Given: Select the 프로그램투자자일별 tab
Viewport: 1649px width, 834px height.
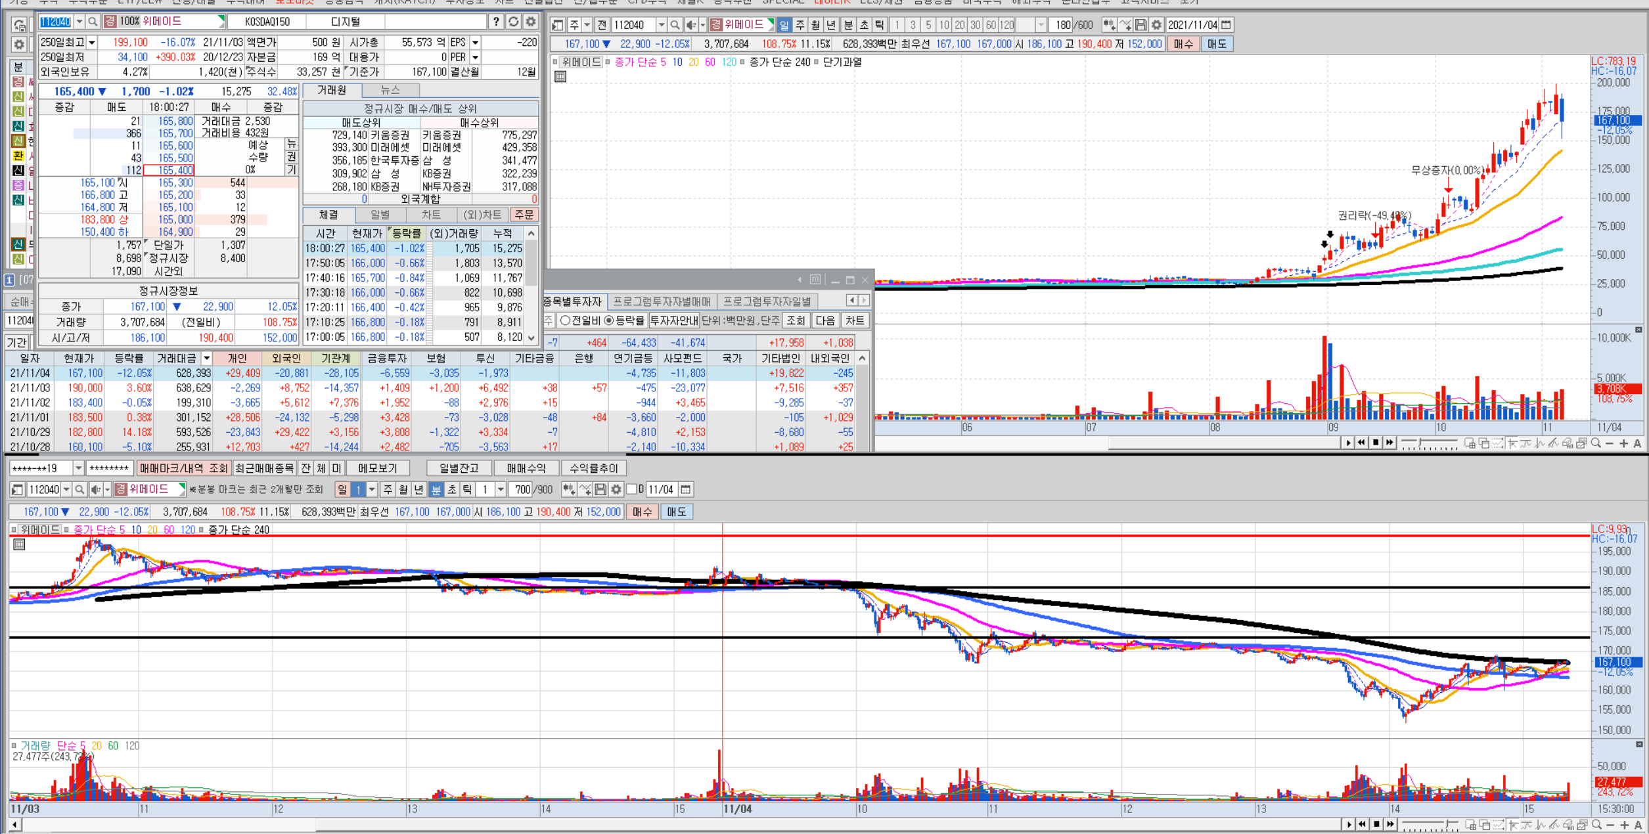Looking at the screenshot, I should (x=767, y=301).
